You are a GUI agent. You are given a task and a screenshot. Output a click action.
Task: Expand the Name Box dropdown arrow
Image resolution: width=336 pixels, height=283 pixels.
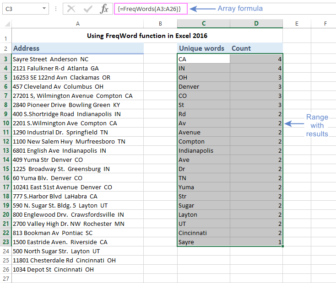(44, 9)
